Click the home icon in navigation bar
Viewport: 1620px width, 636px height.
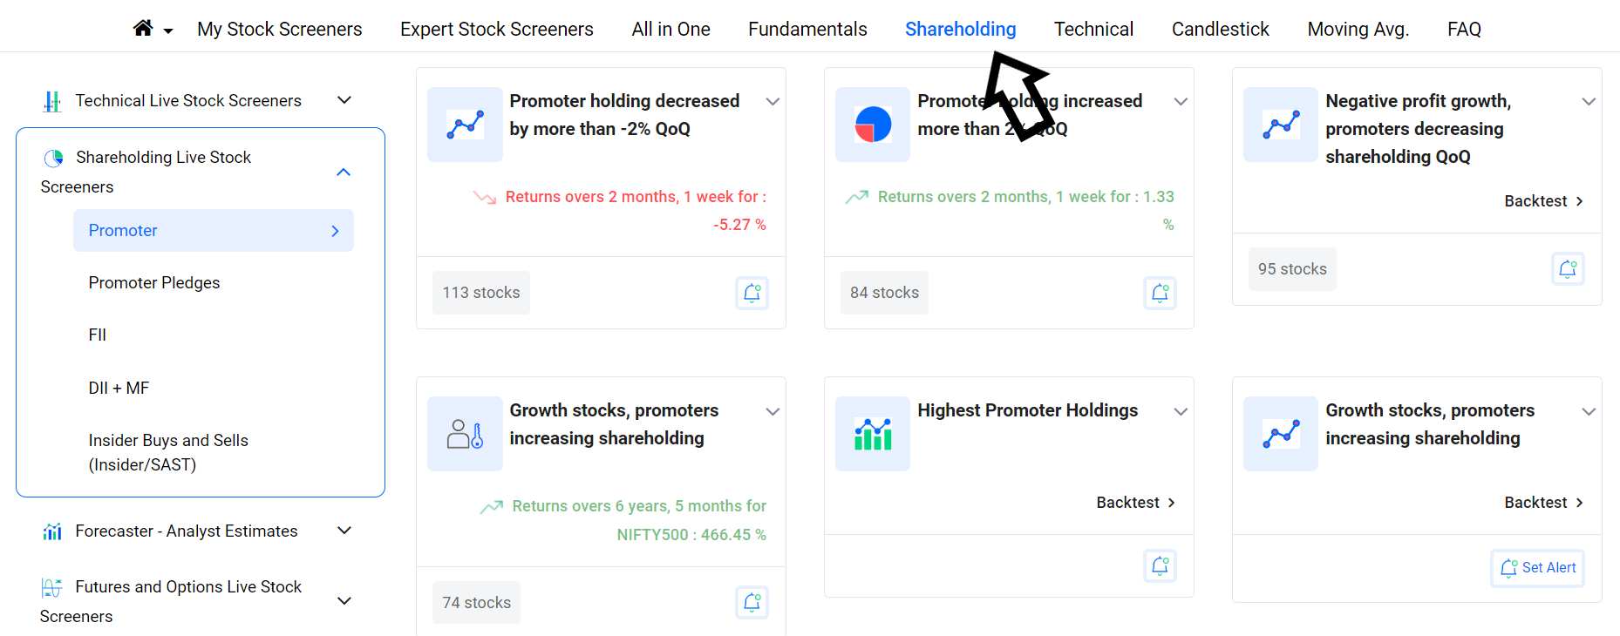tap(143, 29)
